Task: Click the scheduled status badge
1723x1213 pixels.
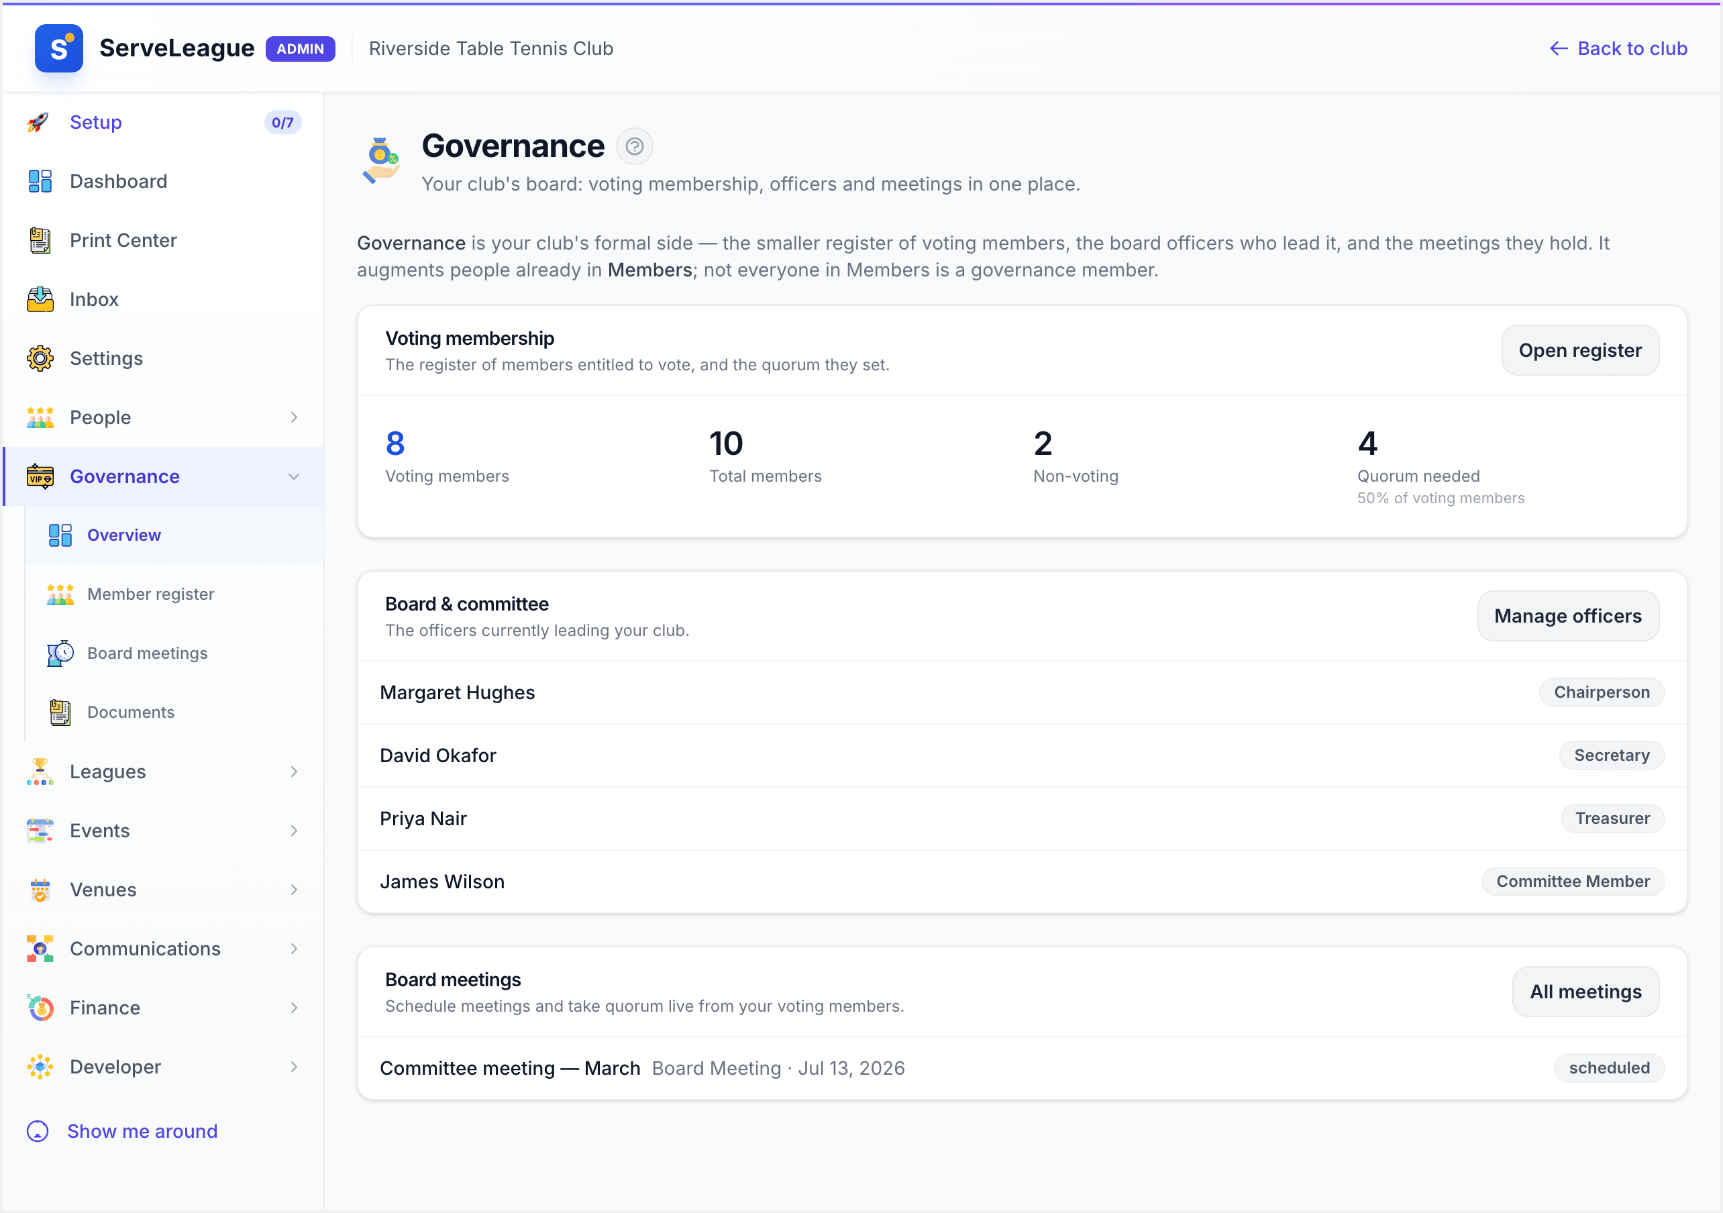Action: 1609,1068
